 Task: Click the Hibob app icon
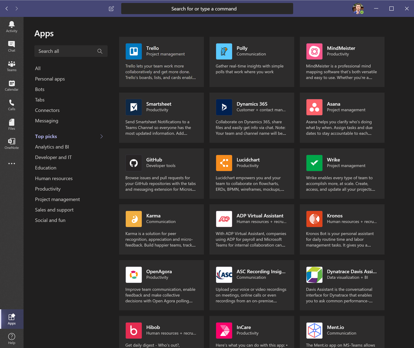(134, 331)
